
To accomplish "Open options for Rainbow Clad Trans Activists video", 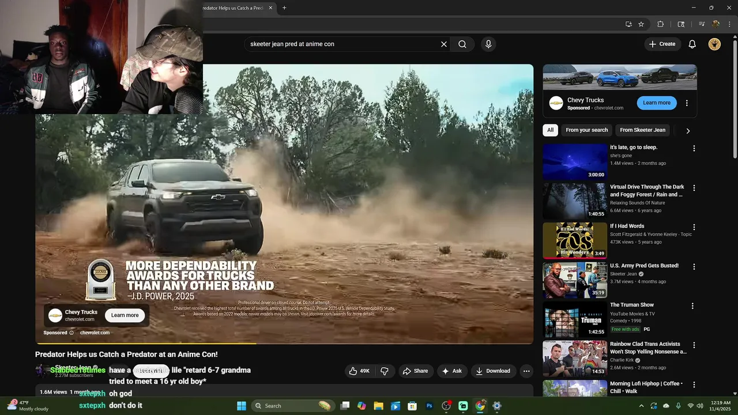I will click(x=694, y=345).
